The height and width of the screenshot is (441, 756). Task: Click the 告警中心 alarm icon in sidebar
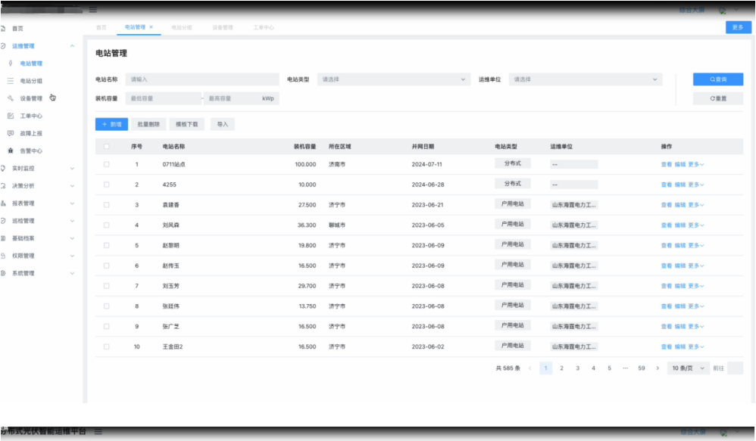pyautogui.click(x=11, y=151)
